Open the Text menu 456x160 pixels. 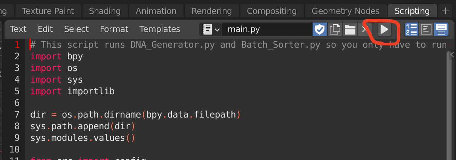(x=18, y=29)
